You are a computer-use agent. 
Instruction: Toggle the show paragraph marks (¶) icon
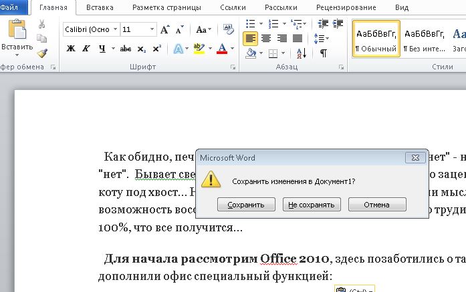pyautogui.click(x=323, y=53)
